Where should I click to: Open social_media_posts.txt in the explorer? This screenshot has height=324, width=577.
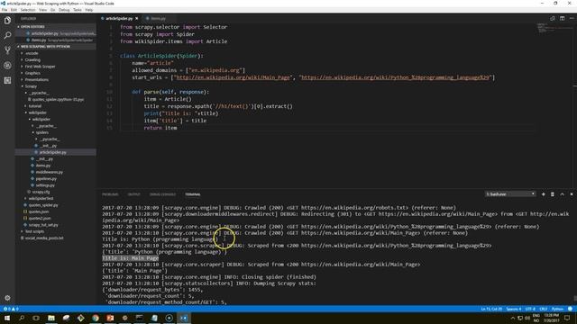44,238
